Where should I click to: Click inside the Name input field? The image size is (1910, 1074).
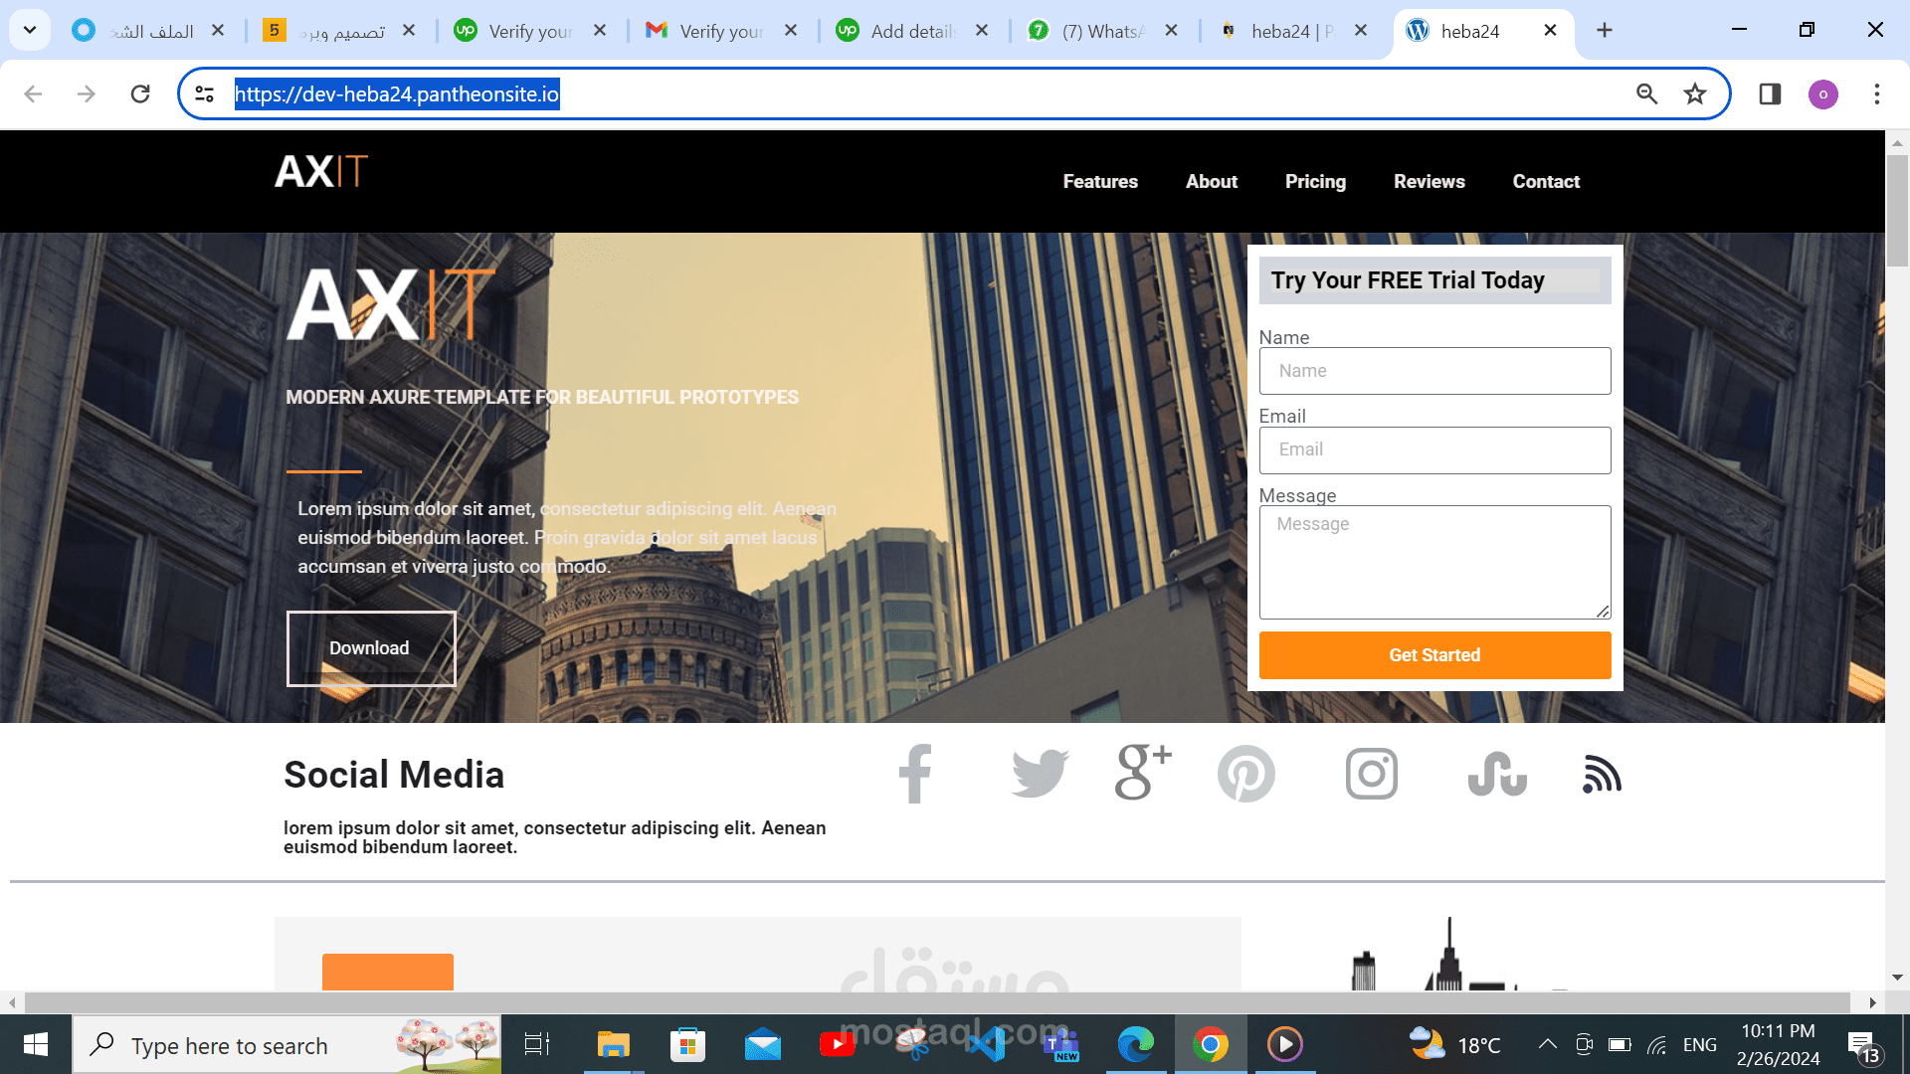pyautogui.click(x=1434, y=370)
